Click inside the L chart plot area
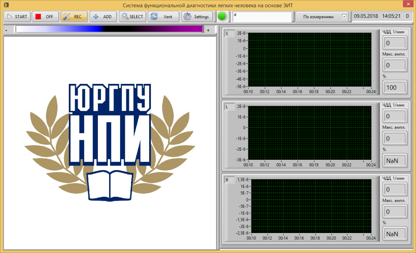 (310, 133)
